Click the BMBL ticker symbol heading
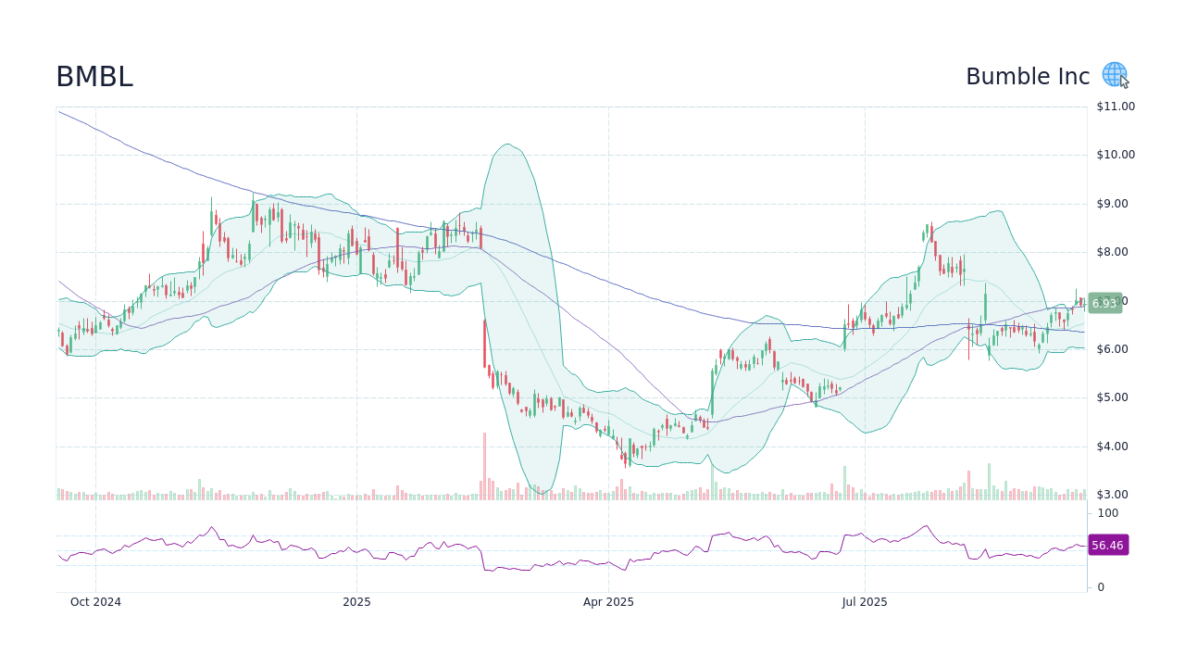This screenshot has width=1185, height=667. coord(94,77)
